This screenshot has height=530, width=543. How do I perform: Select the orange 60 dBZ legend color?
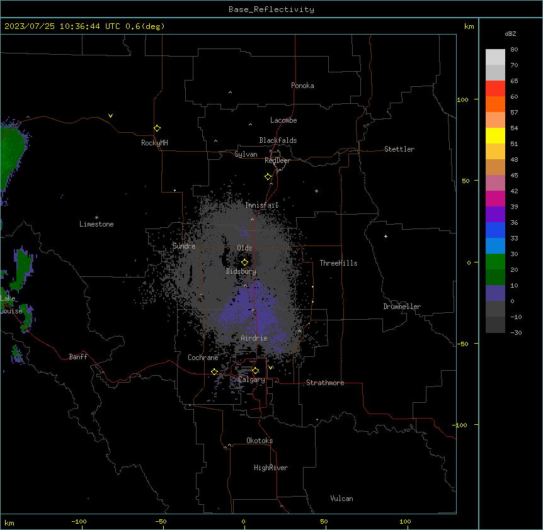click(495, 104)
